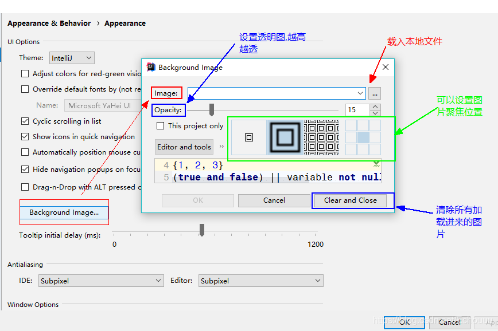Select the scale fill image icon
Viewport: 498px width, 331px height.
285,137
